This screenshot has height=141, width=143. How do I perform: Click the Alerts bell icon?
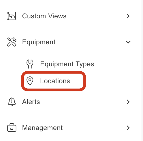point(12,102)
